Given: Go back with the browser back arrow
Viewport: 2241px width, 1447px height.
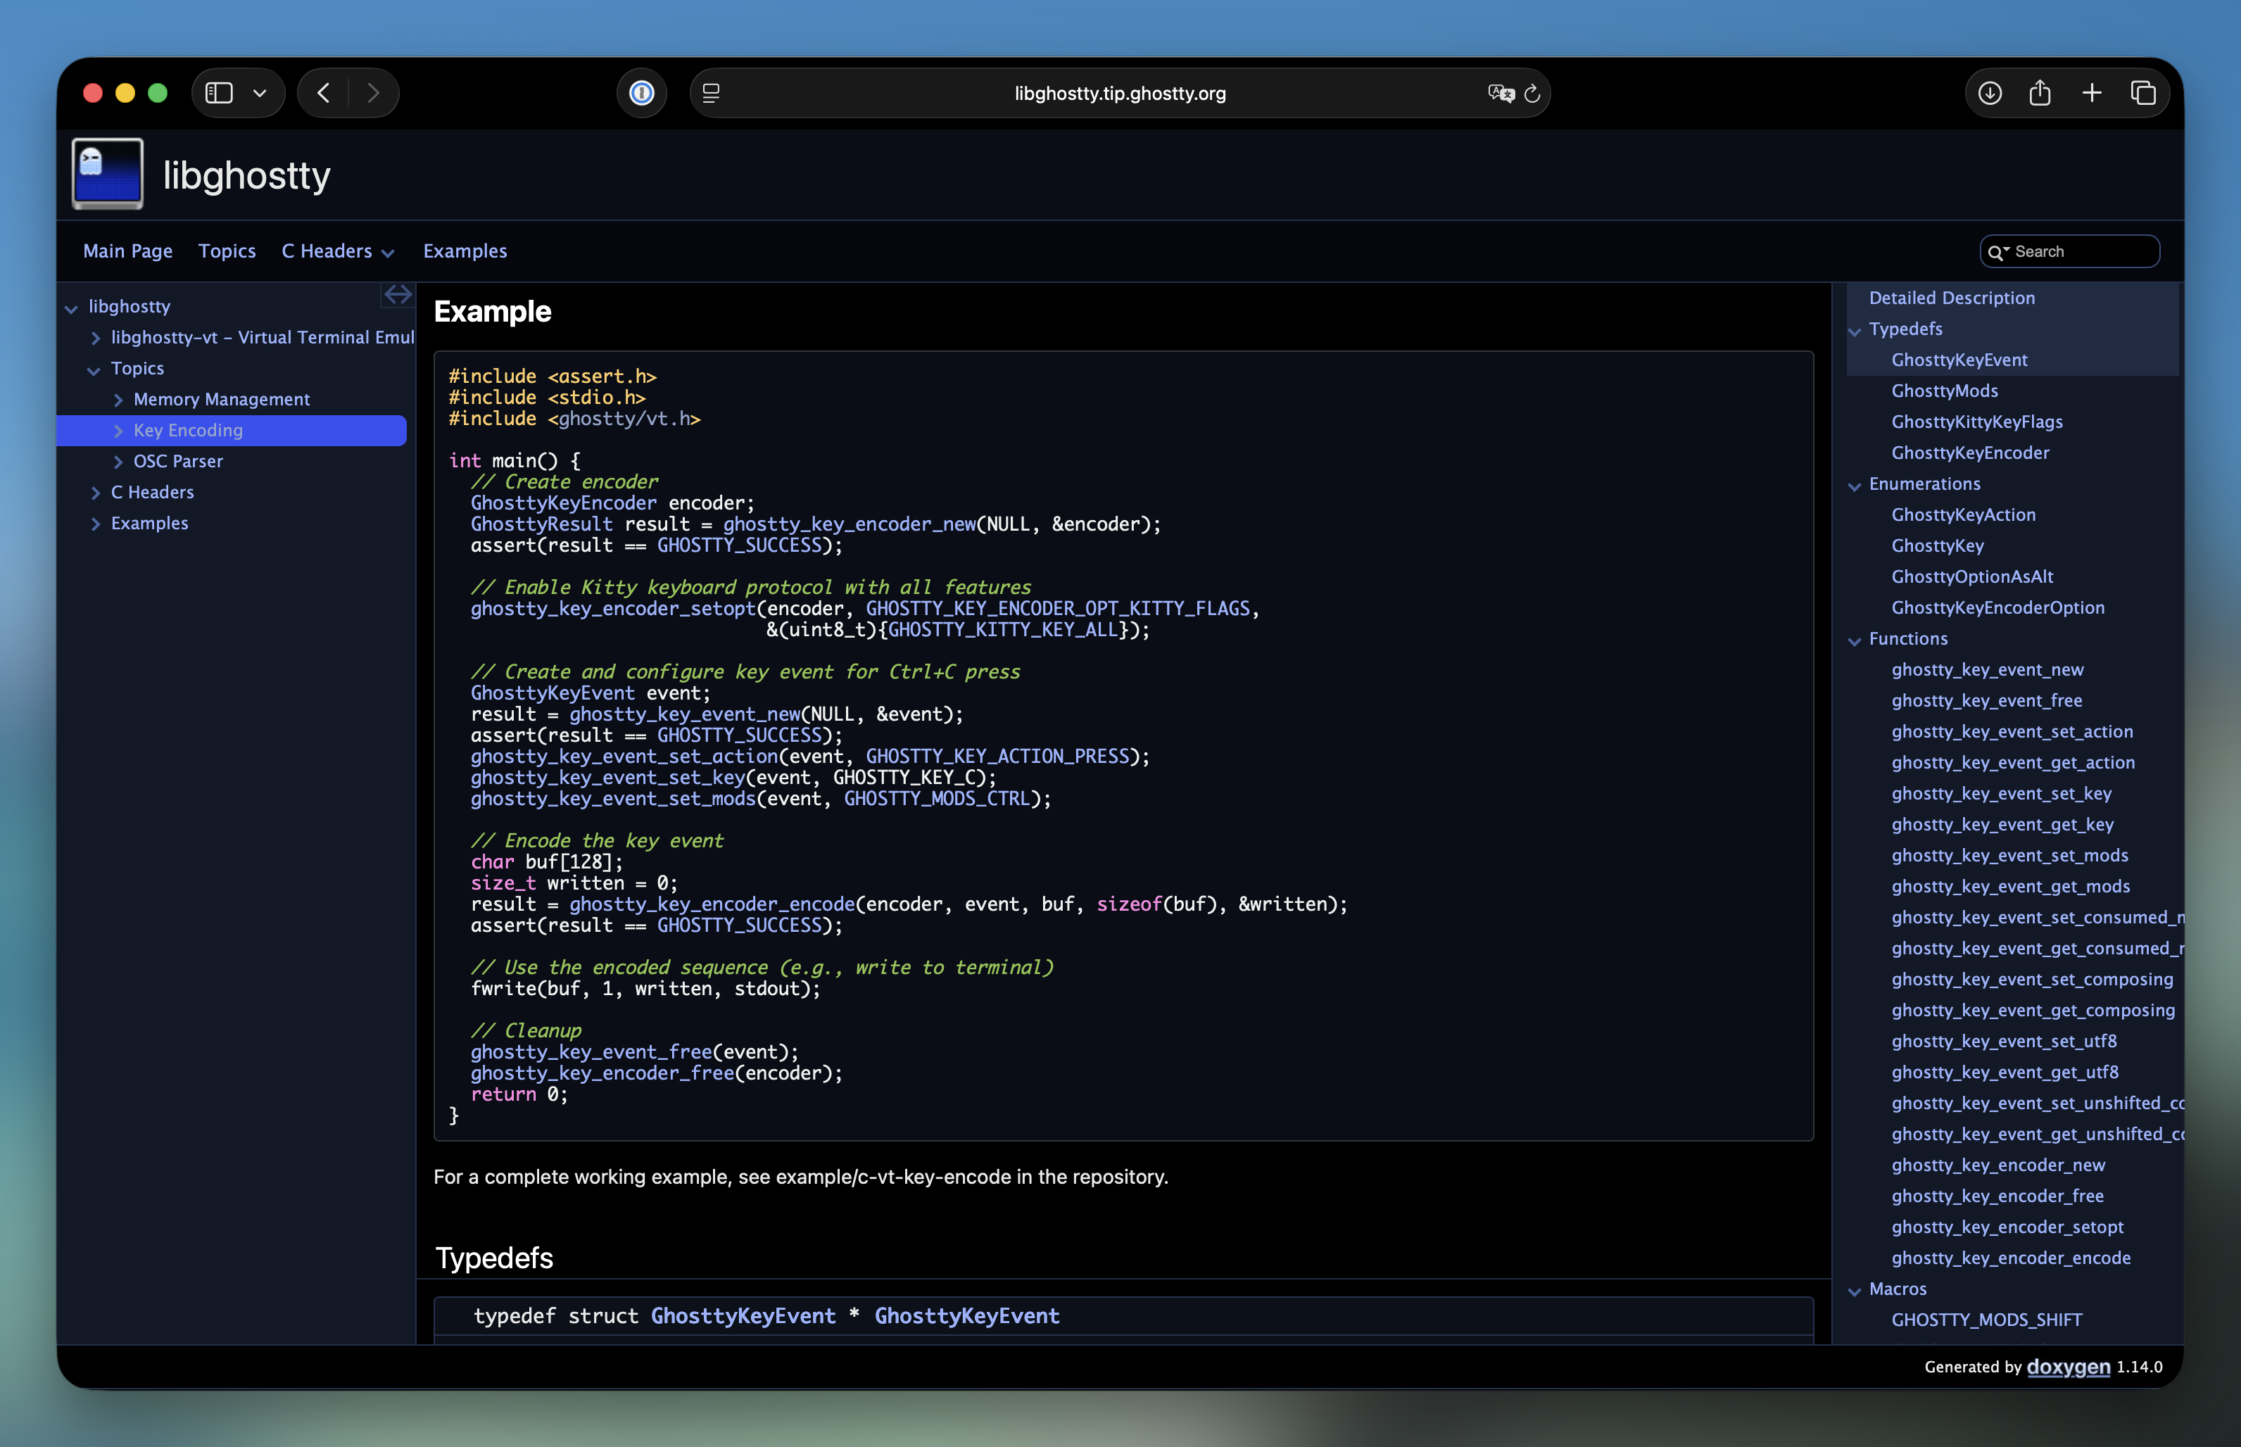Looking at the screenshot, I should (x=324, y=93).
